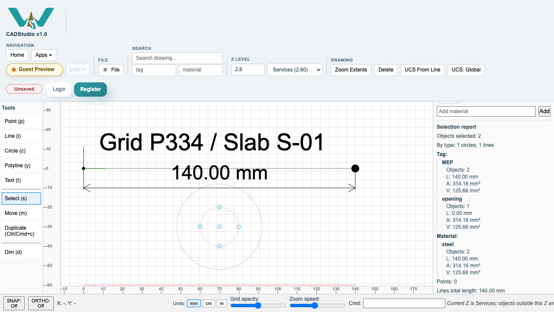
Task: Click the Delete button
Action: point(386,70)
